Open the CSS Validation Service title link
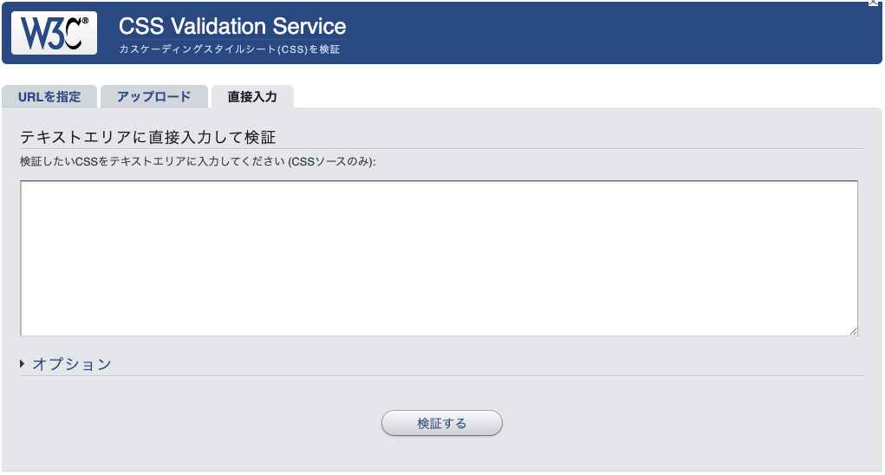885x475 pixels. [232, 27]
